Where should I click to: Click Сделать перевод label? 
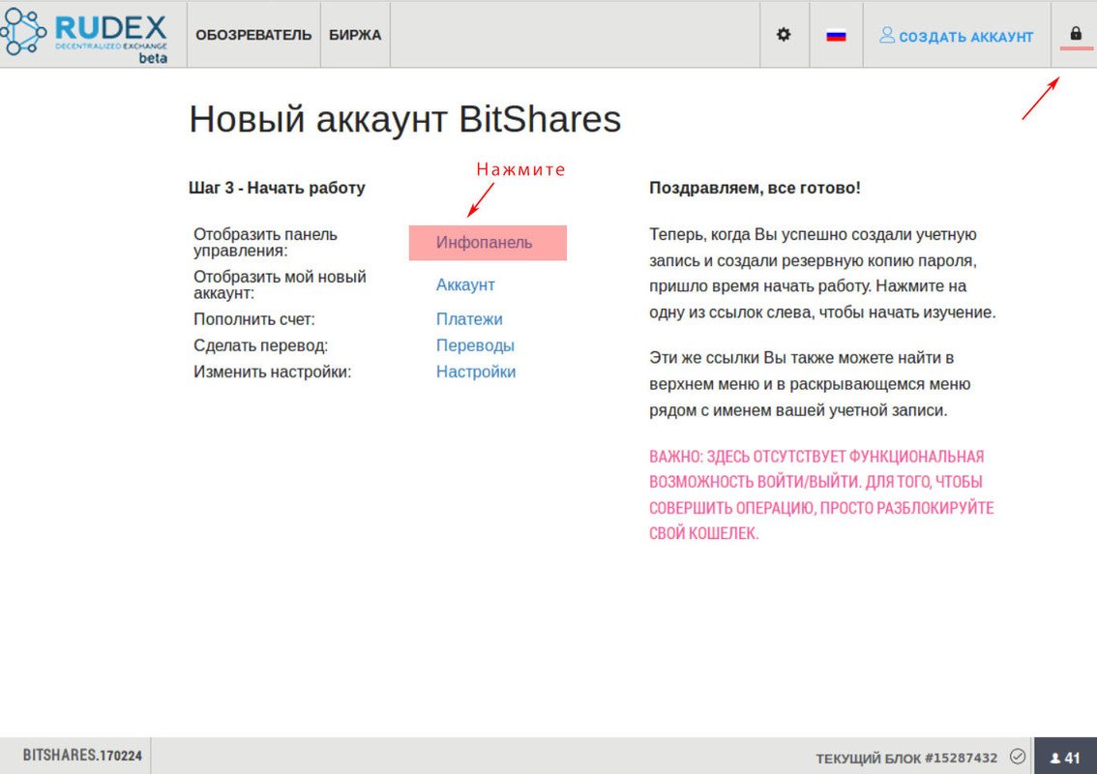[x=260, y=345]
